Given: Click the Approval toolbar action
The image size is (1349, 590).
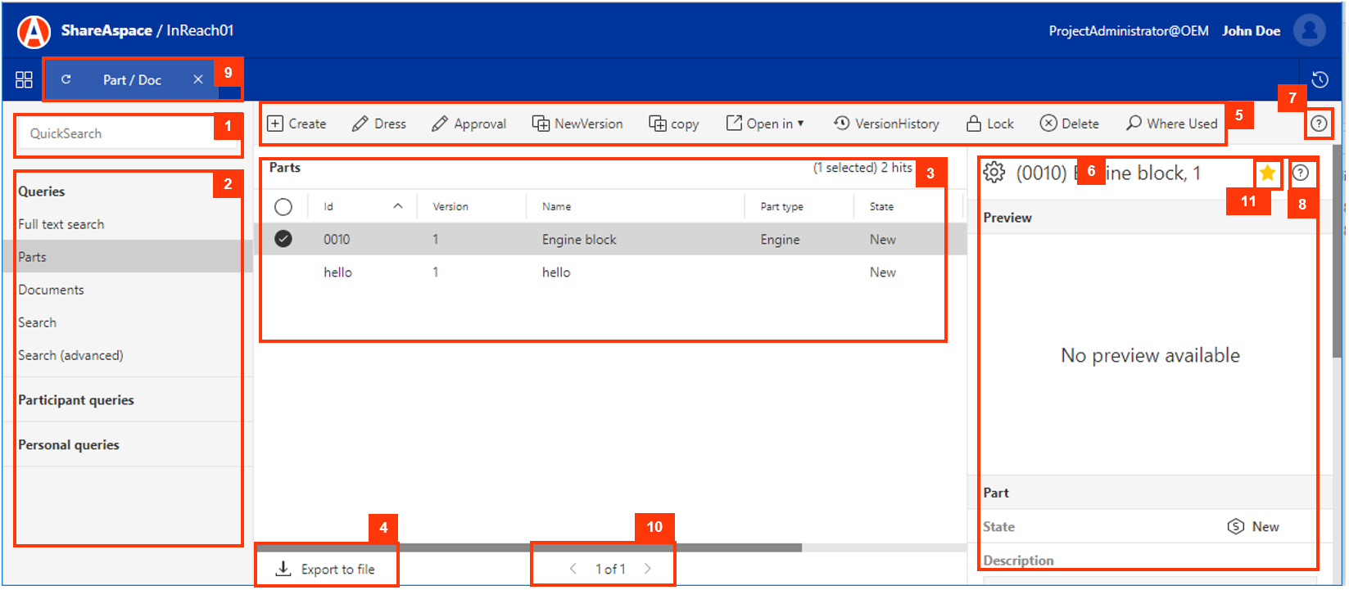Looking at the screenshot, I should coord(469,124).
